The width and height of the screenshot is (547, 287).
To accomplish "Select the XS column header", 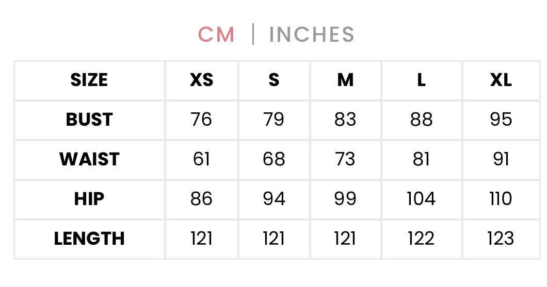I will tap(201, 80).
